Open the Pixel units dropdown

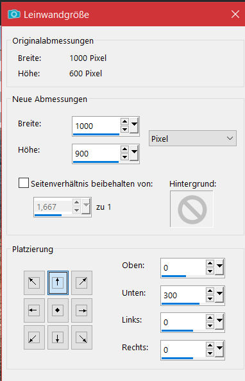pos(192,139)
